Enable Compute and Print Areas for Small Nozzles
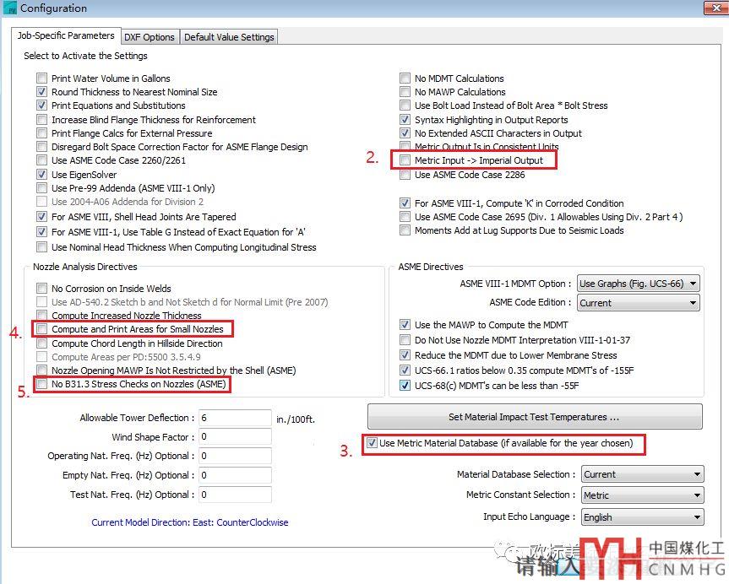The width and height of the screenshot is (729, 584). coord(42,329)
